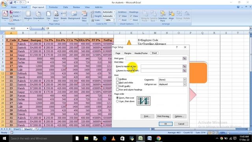Image resolution: width=252 pixels, height=142 pixels.
Task: Toggle Gridlines Print checkbox in ribbon
Action: point(120,20)
